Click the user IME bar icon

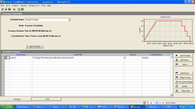(160, 103)
